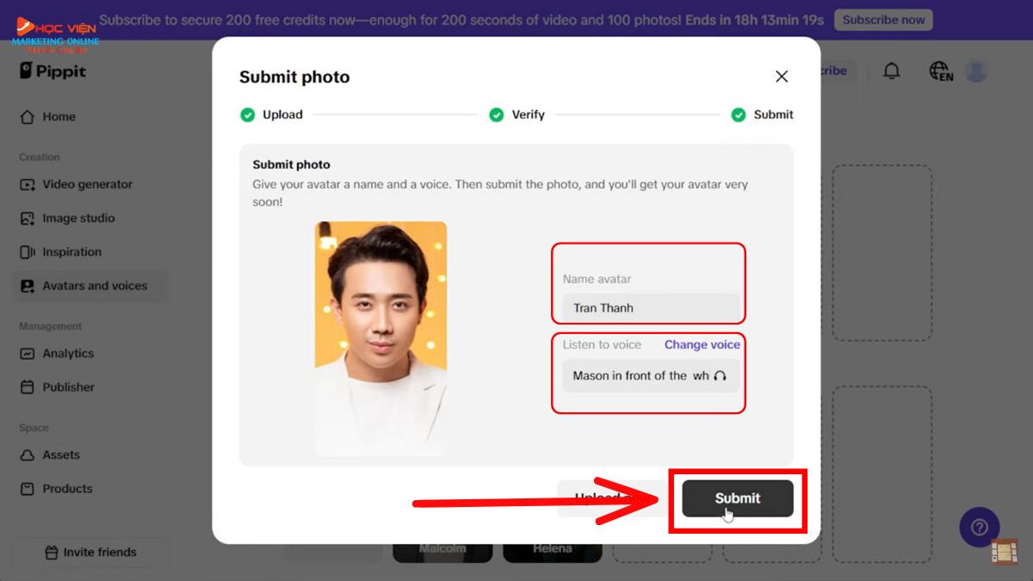Click the Subscribe now banner button

(x=883, y=20)
